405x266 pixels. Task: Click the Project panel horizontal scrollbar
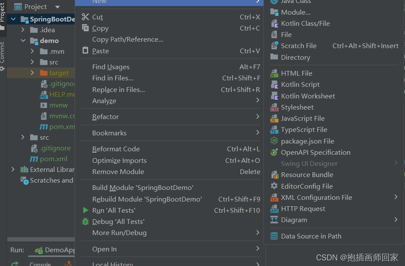pyautogui.click(x=41, y=239)
